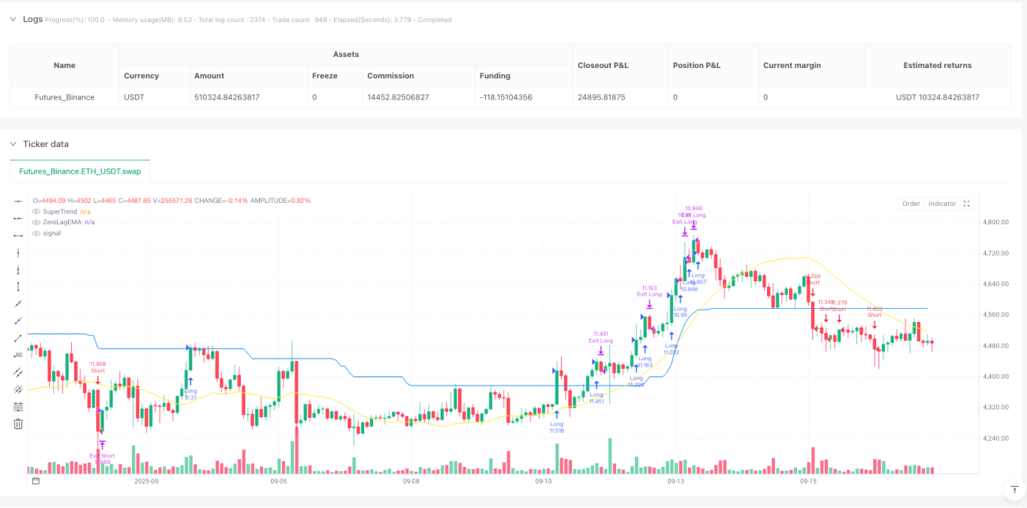Viewport: 1027px width, 508px height.
Task: Switch to Futures_Binance.ETH_USDT.swap tab
Action: 79,171
